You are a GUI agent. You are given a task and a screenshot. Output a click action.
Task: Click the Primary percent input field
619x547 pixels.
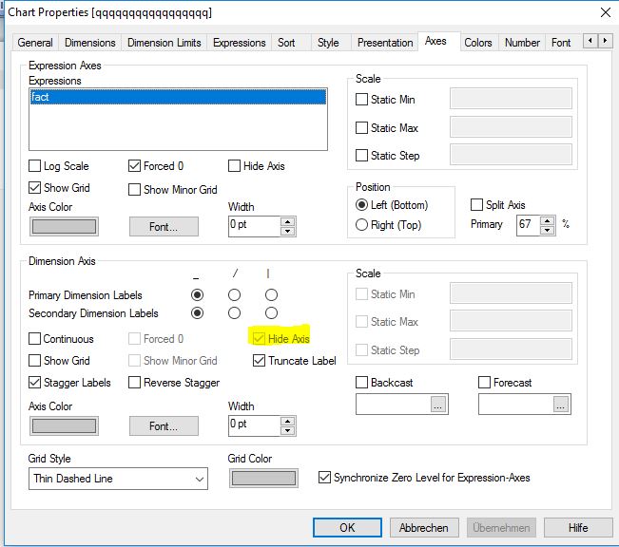point(529,226)
